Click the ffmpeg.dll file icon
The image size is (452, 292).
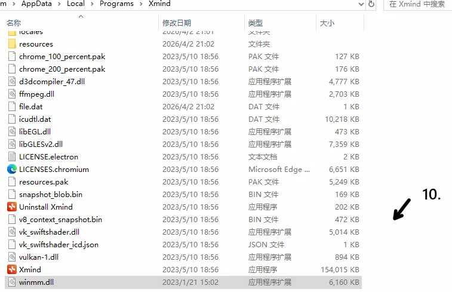click(12, 94)
